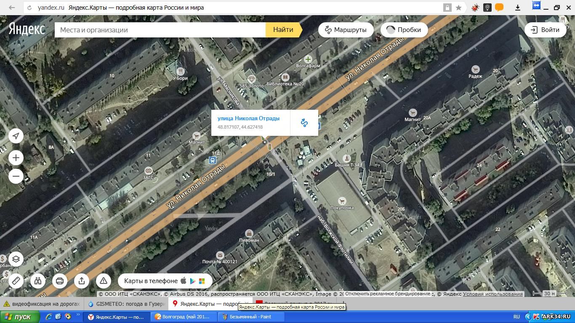This screenshot has width=575, height=323.
Task: Switch to Яндекс.Карты taskbar window
Action: [116, 317]
